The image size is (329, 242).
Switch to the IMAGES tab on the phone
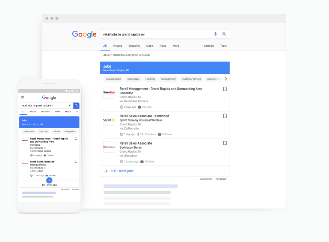pos(33,112)
